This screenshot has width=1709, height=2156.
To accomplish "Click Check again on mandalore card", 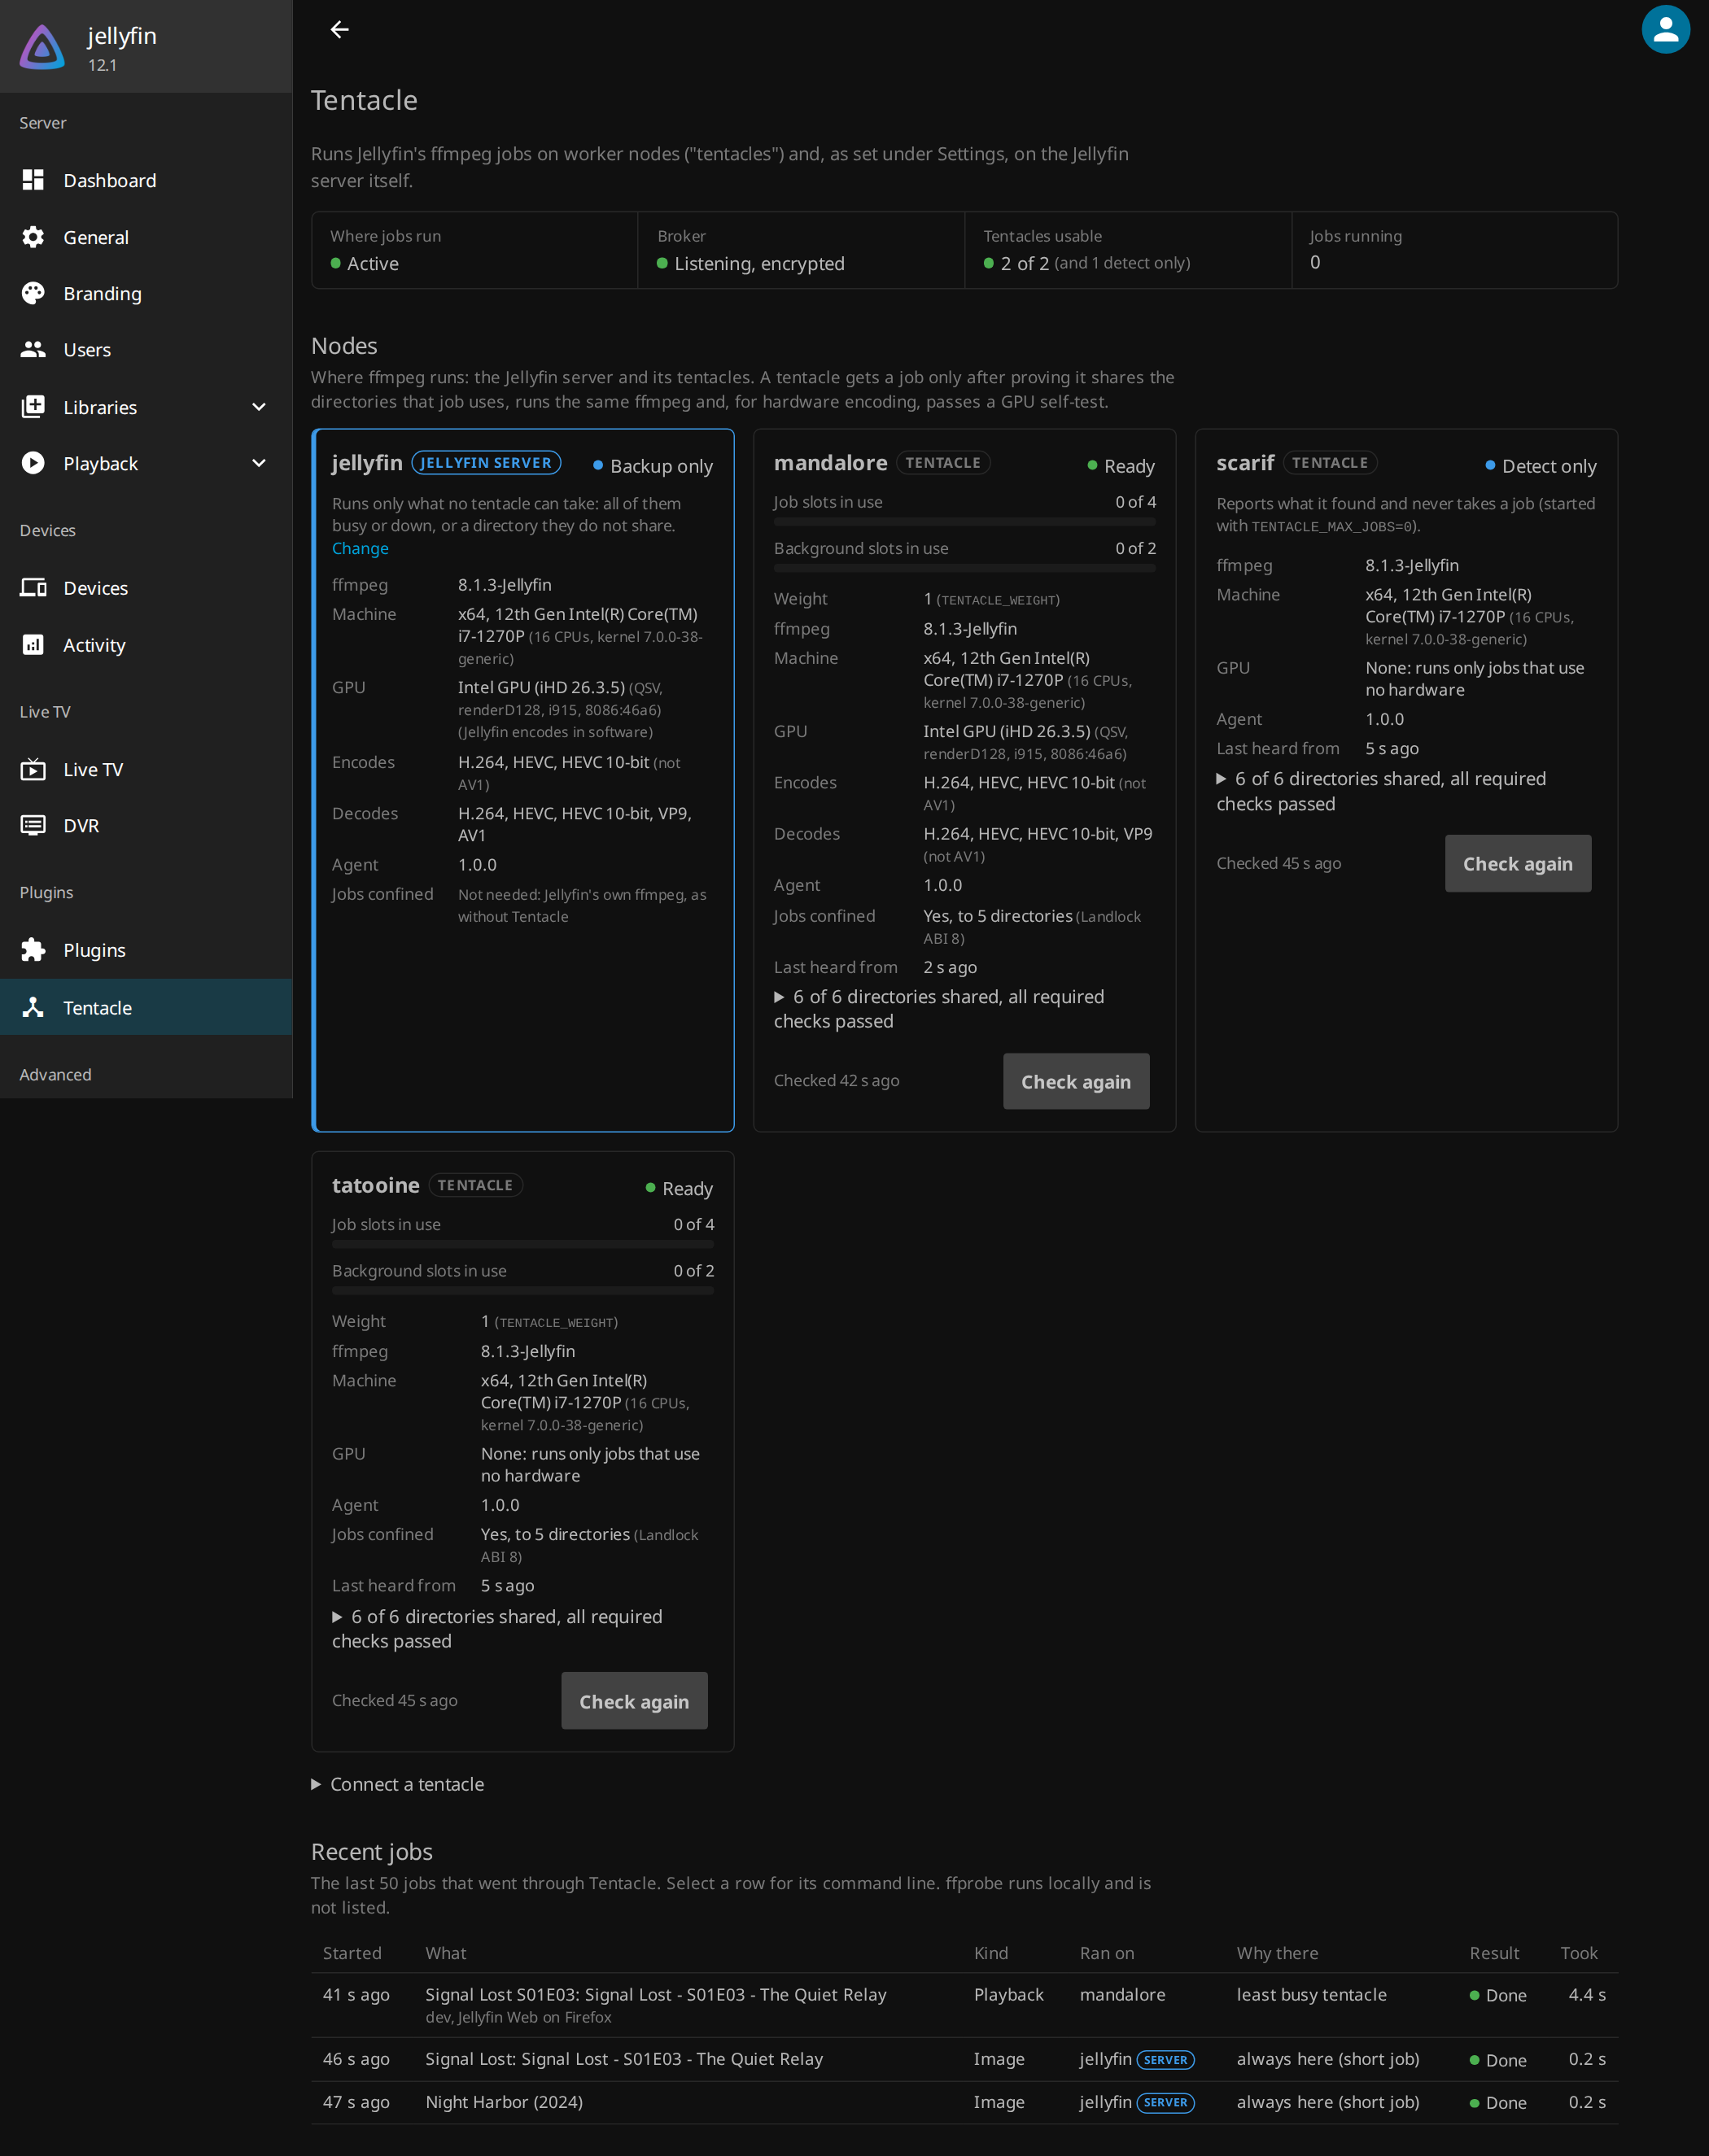I will click(x=1076, y=1081).
